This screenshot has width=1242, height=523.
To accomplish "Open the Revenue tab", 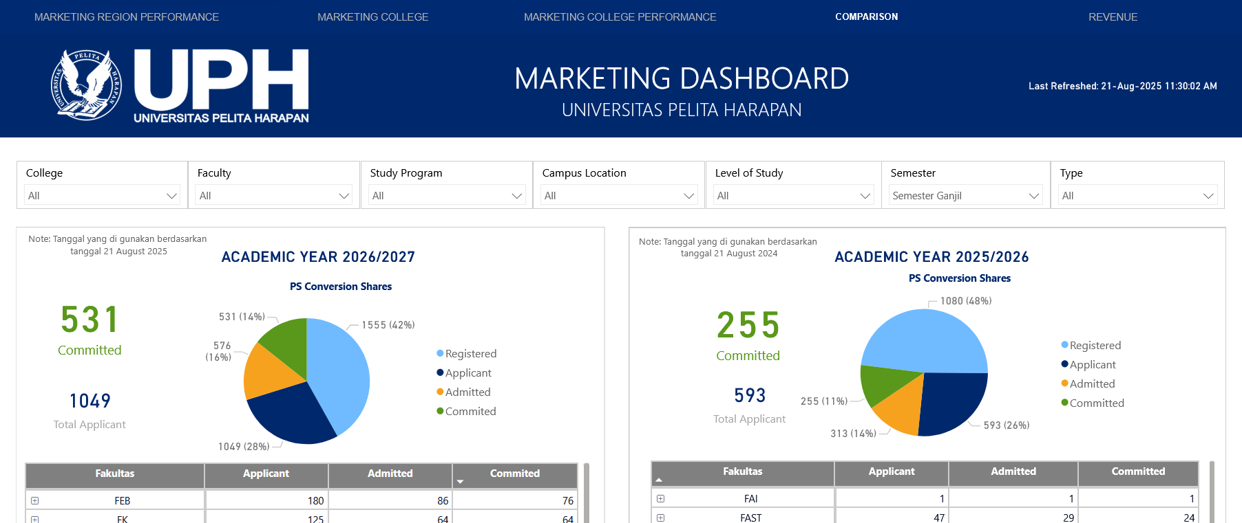I will click(1113, 16).
